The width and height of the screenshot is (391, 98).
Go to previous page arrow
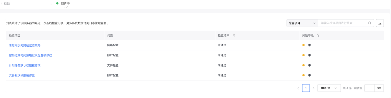point(298,88)
